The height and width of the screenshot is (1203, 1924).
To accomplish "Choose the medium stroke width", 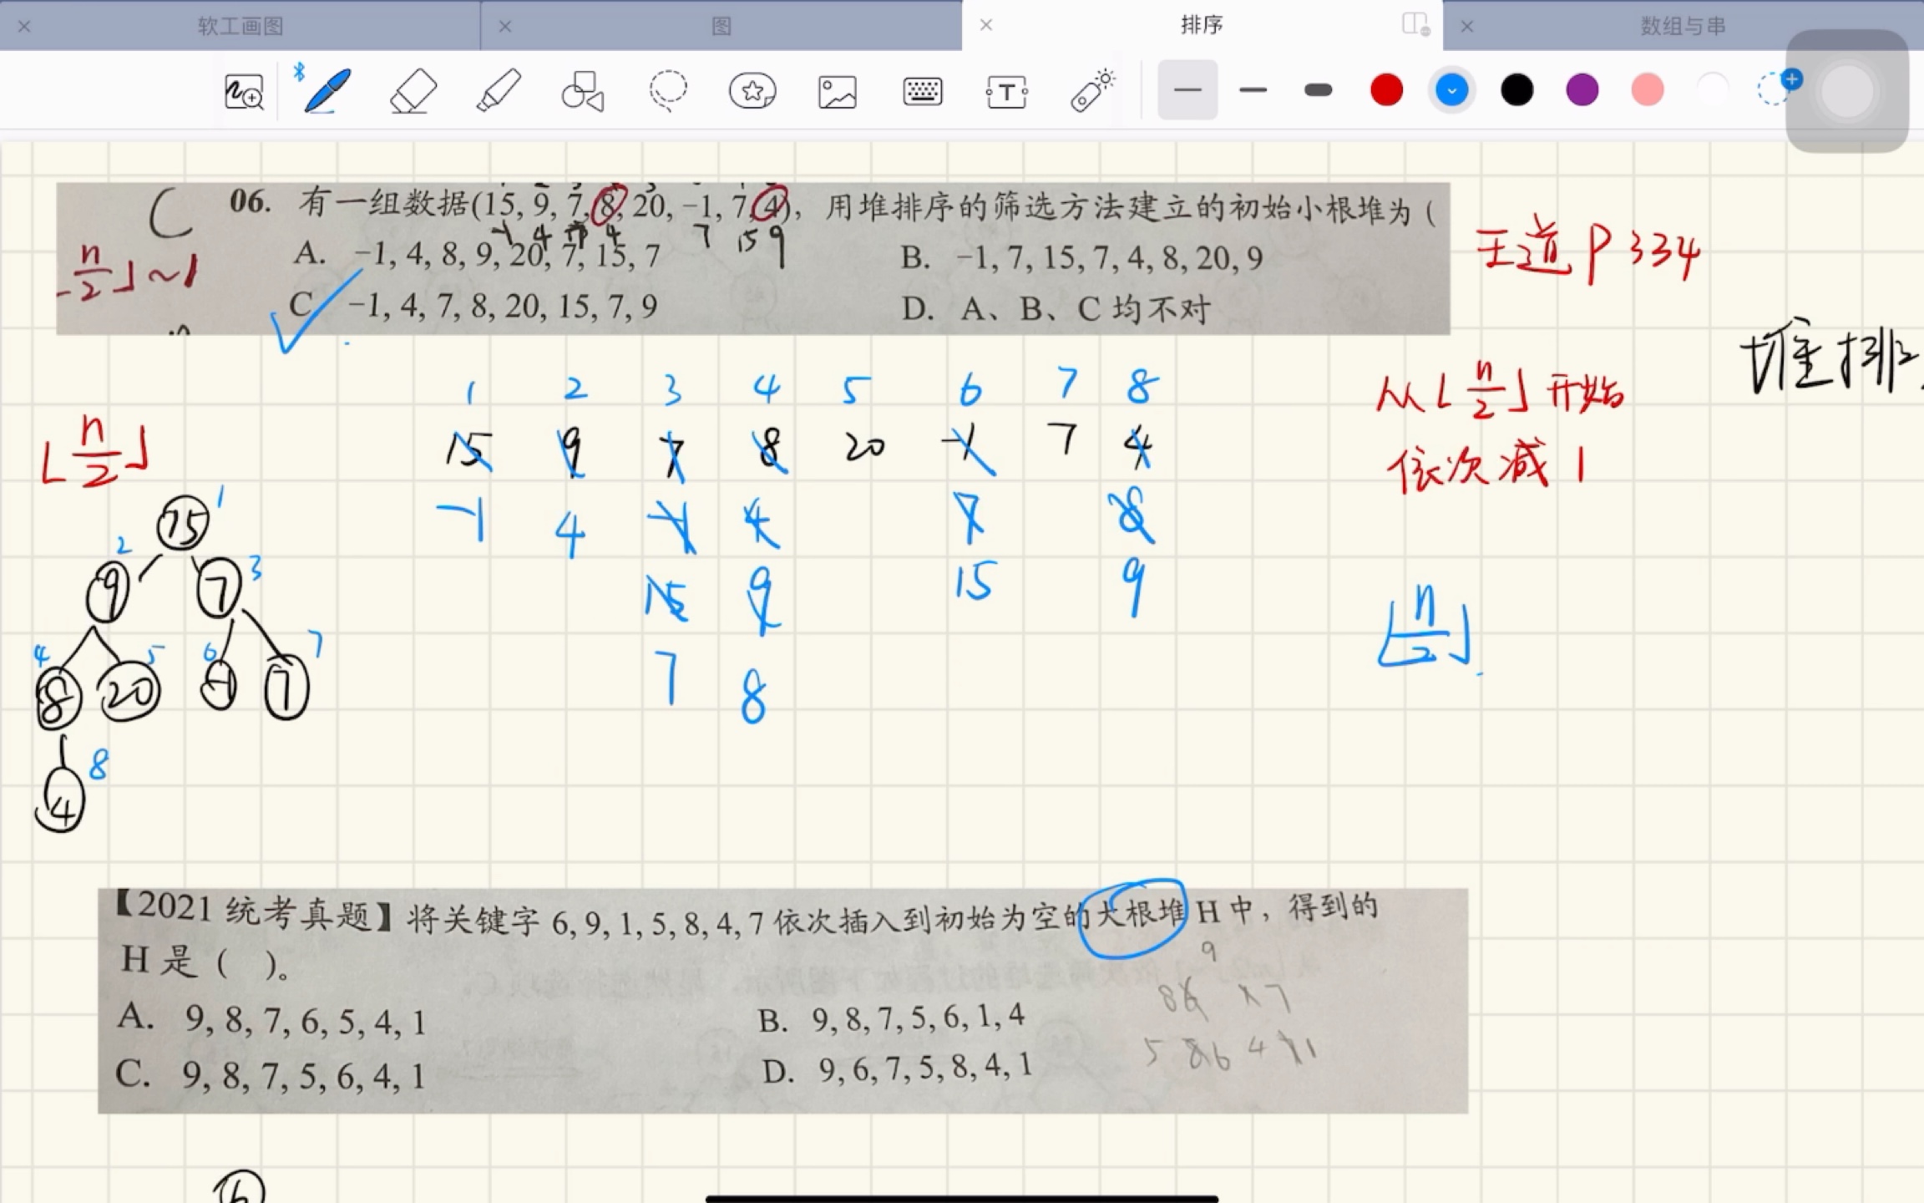I will pyautogui.click(x=1253, y=89).
